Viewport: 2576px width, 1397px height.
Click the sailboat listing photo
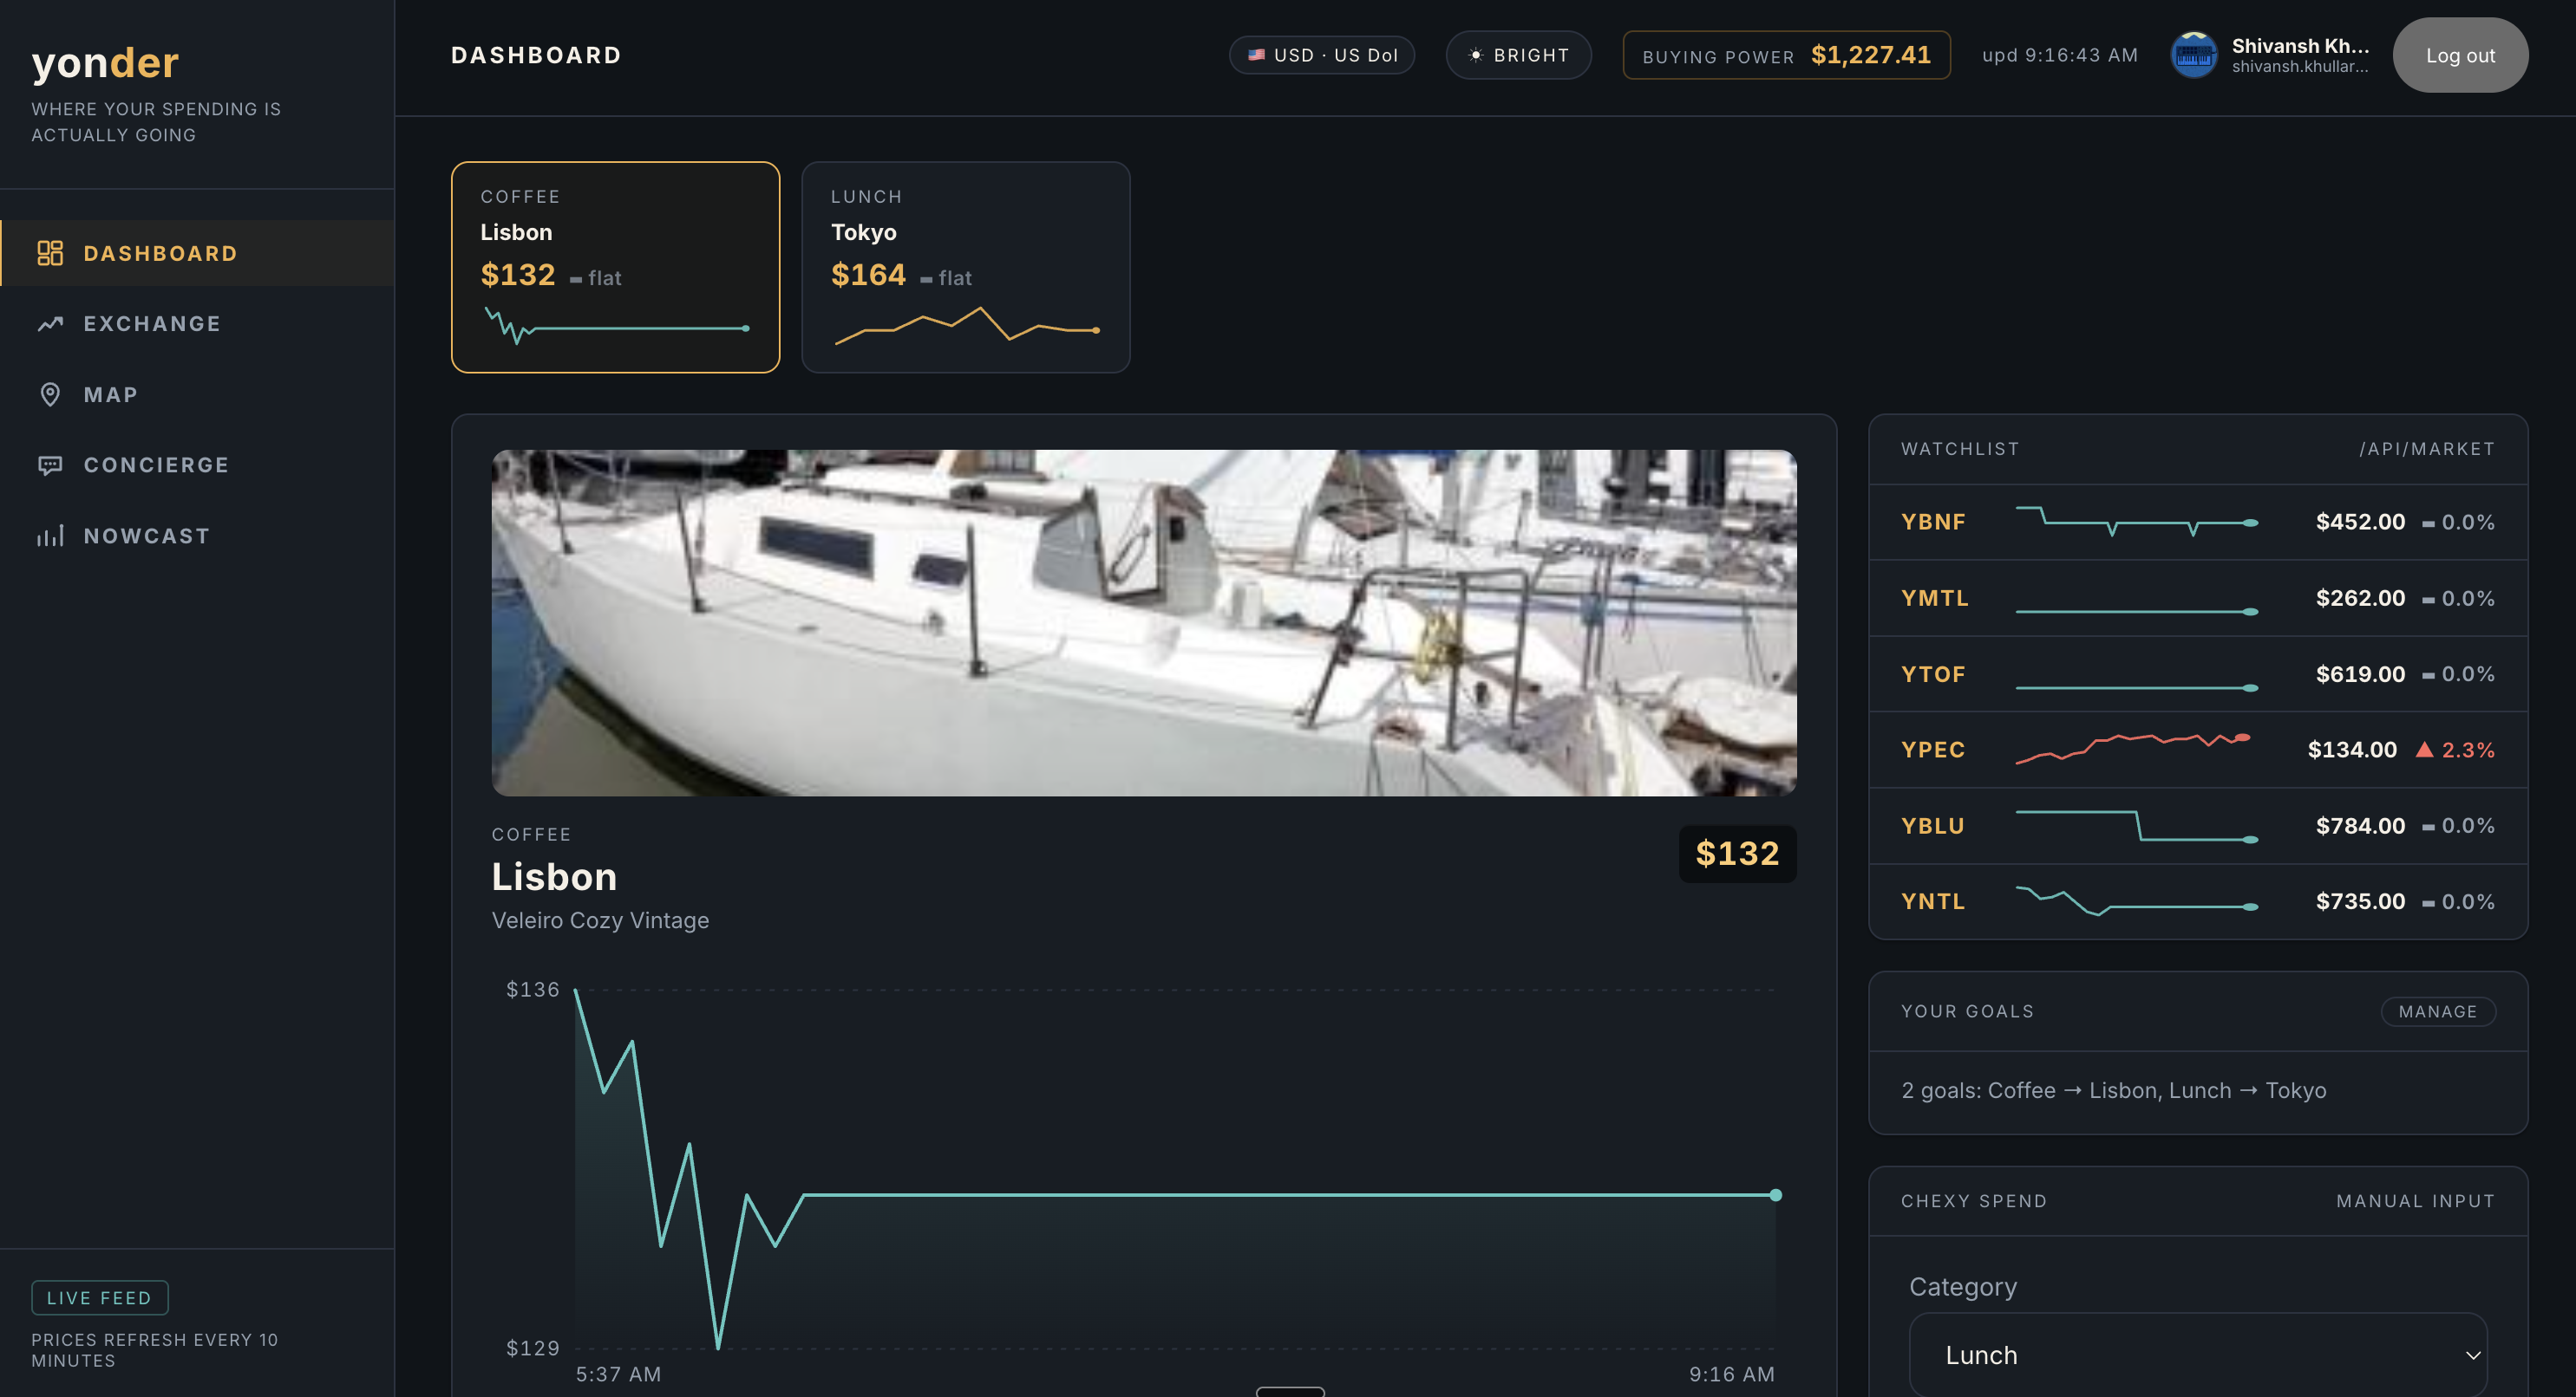[x=1143, y=622]
